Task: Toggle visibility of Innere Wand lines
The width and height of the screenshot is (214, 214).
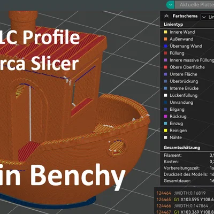Action: tap(182, 32)
